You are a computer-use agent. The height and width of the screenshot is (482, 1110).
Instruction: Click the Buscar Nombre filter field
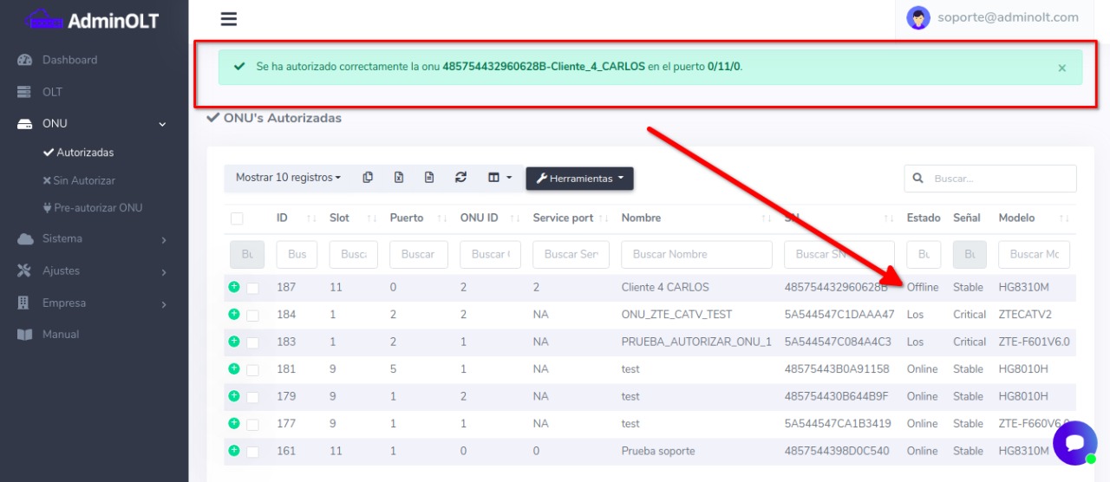coord(696,255)
